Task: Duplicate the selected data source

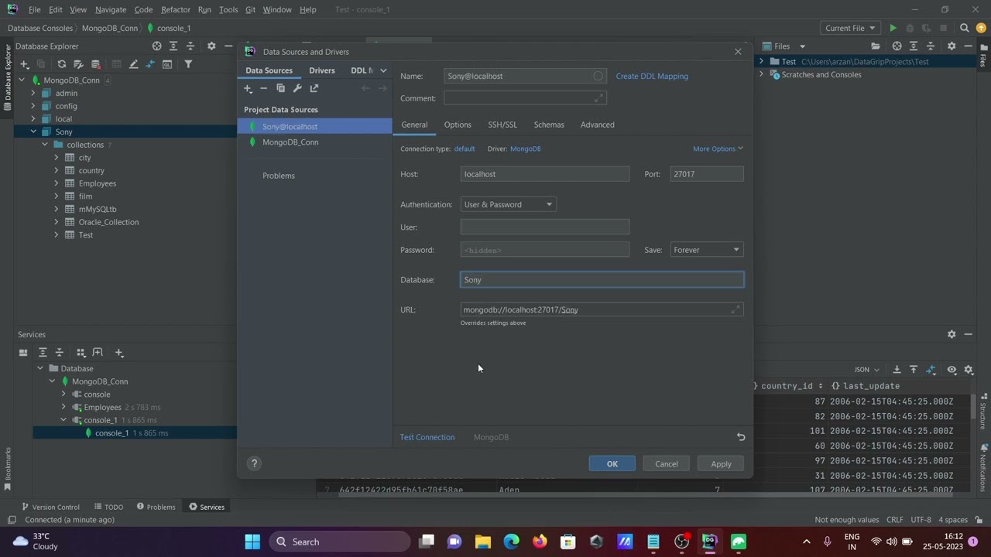Action: point(280,88)
